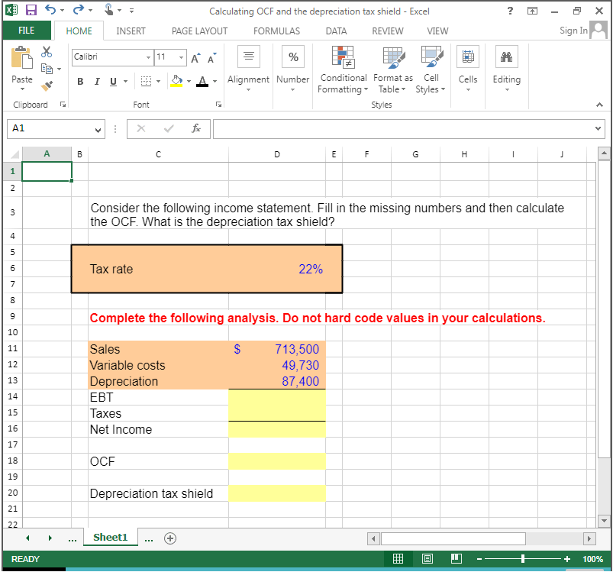
Task: Toggle Bold formatting
Action: (80, 81)
